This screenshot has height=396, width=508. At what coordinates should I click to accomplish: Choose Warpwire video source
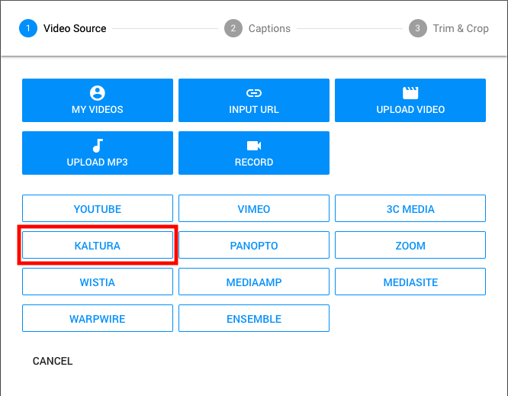coord(98,318)
